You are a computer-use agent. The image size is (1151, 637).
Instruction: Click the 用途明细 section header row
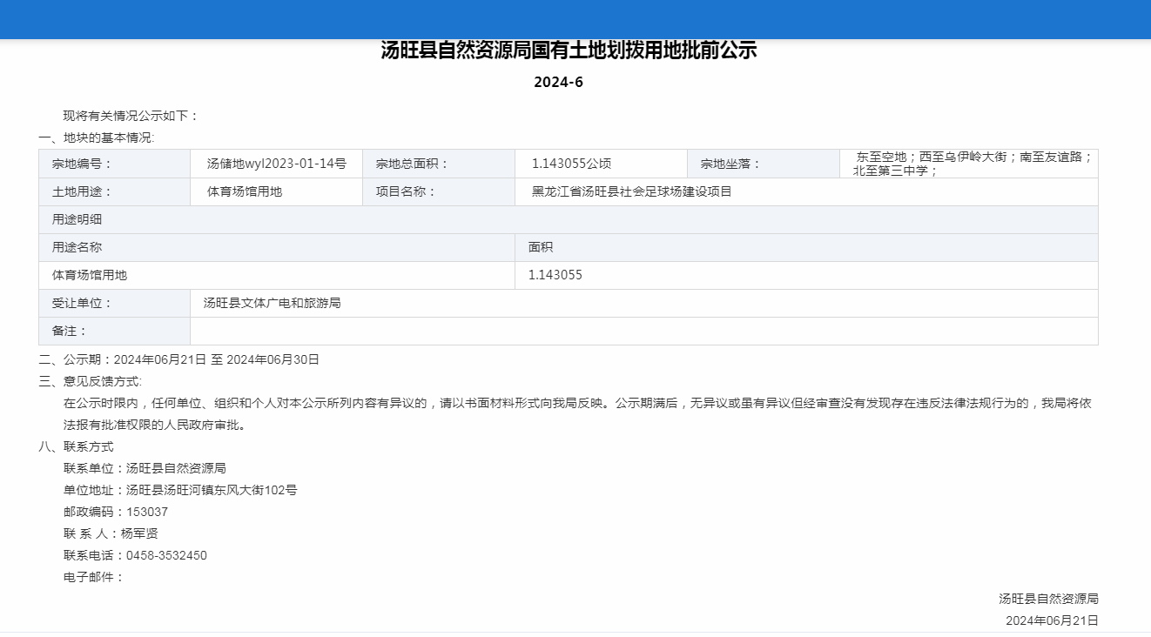click(569, 219)
